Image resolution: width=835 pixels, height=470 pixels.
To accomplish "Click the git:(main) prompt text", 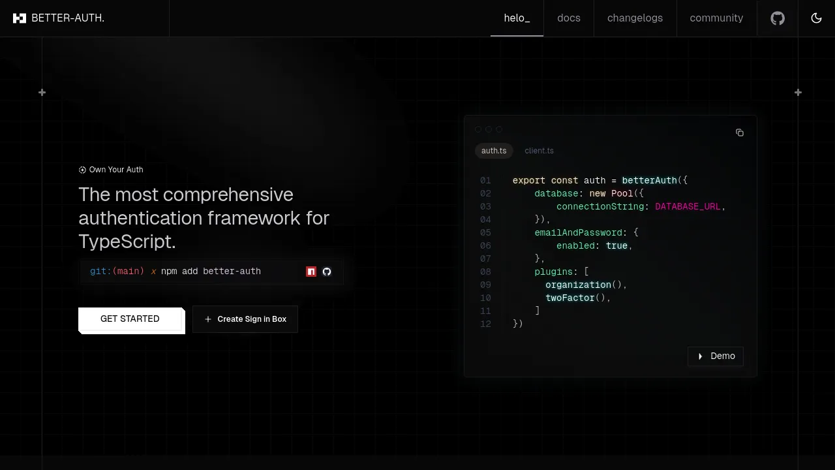I will 117,271.
